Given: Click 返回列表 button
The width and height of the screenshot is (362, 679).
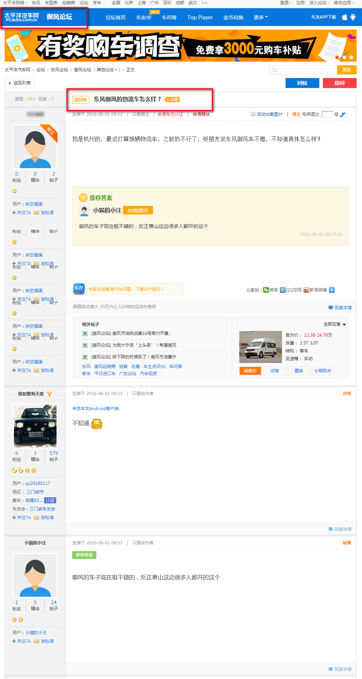Looking at the screenshot, I should pos(20,83).
